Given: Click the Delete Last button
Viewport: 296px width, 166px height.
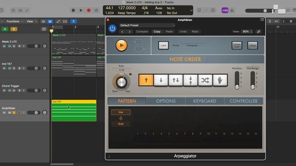Looking at the screenshot, I should (237, 45).
